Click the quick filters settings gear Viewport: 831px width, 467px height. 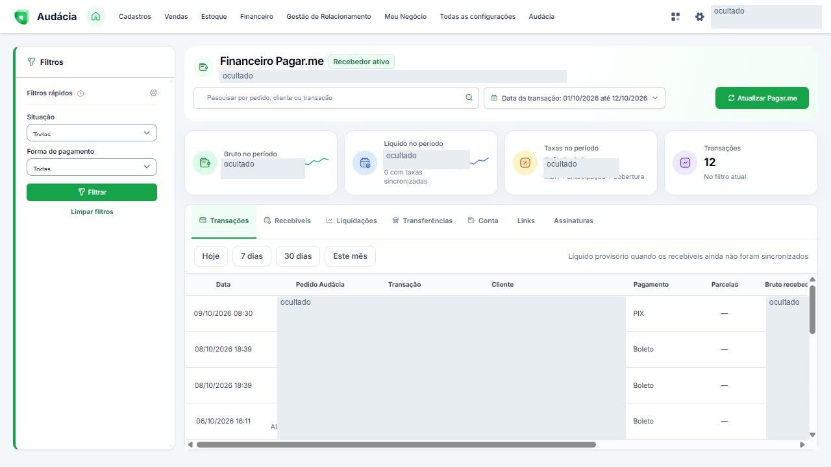tap(154, 93)
